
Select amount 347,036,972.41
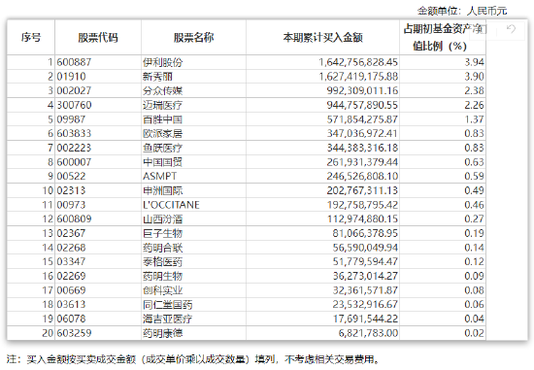click(362, 134)
